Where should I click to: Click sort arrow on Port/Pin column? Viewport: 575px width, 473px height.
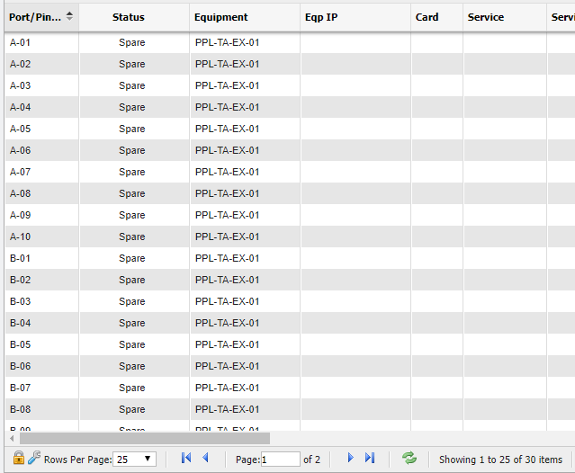pyautogui.click(x=70, y=17)
